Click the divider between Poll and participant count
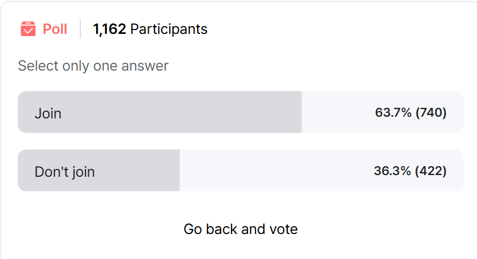 [x=81, y=29]
